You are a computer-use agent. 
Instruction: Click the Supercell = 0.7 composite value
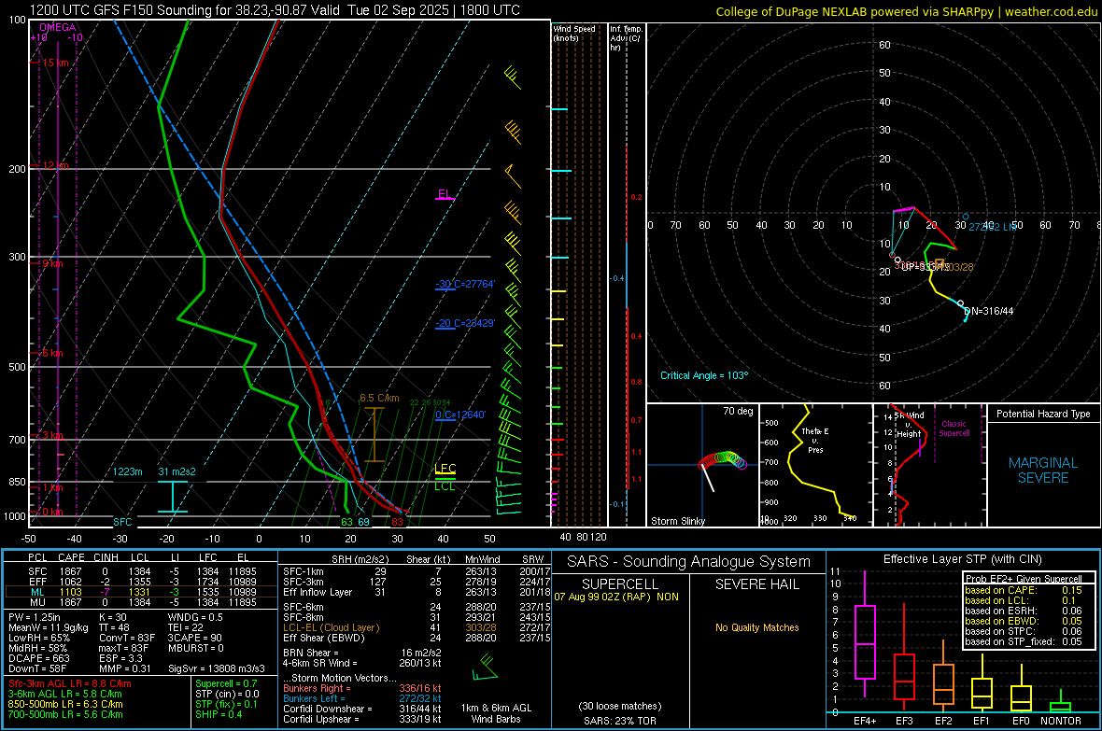click(226, 683)
